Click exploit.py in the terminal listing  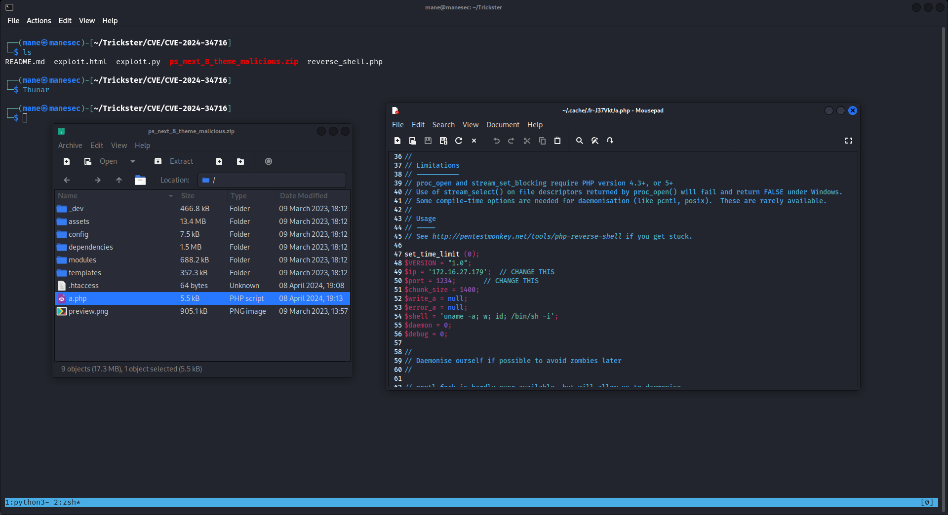click(138, 62)
